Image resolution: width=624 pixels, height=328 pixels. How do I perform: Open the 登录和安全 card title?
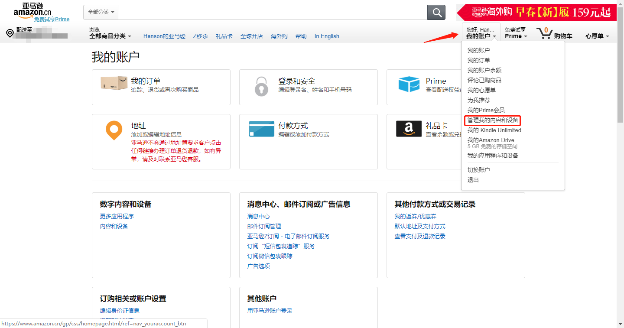pyautogui.click(x=297, y=81)
